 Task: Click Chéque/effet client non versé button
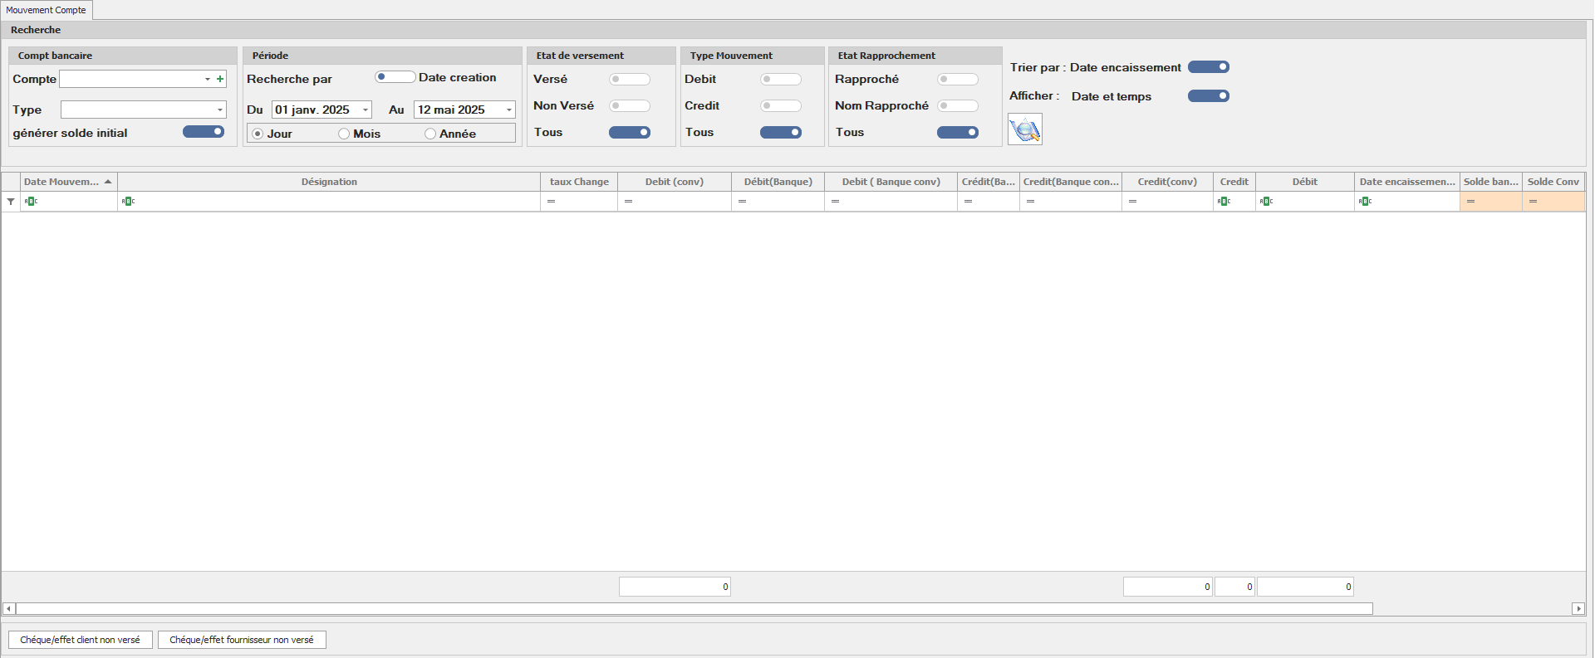81,640
